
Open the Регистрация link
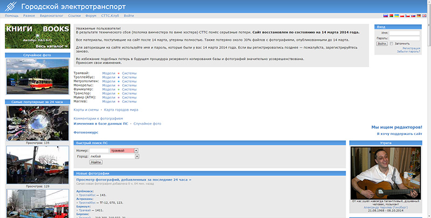pyautogui.click(x=411, y=48)
